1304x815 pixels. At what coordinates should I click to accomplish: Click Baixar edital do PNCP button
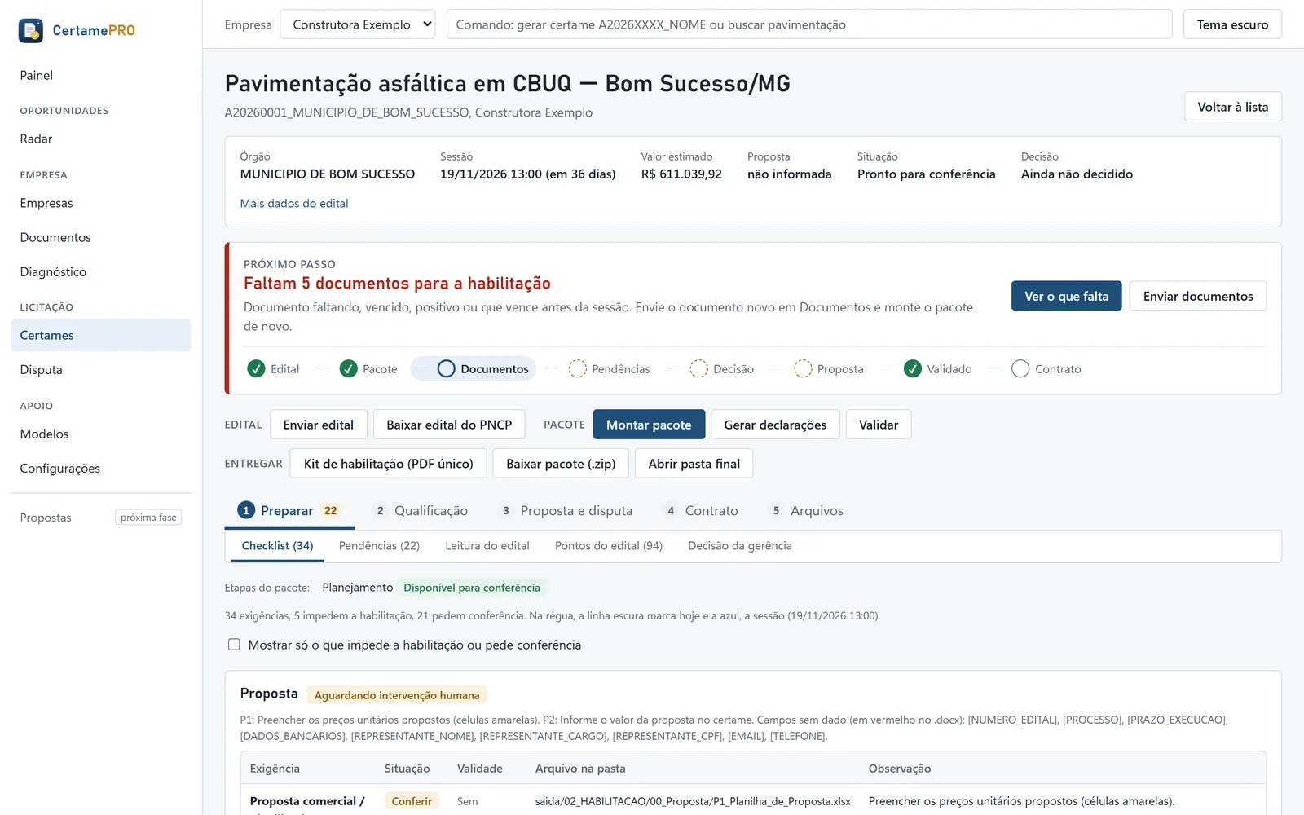pyautogui.click(x=449, y=425)
